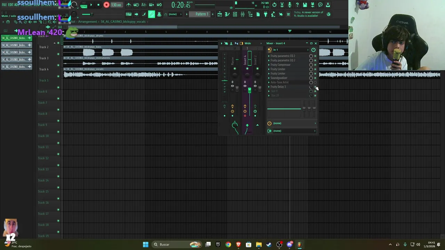Click the microphone one-click recording icon

290,5
